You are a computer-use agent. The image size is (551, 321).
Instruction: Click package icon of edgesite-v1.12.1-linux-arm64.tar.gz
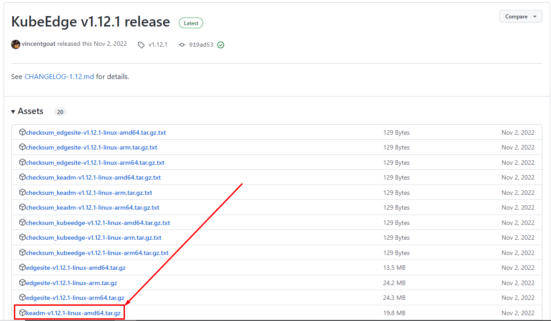pyautogui.click(x=22, y=298)
